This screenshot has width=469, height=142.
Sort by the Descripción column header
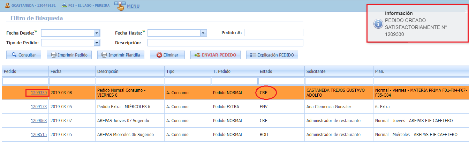pyautogui.click(x=130, y=71)
